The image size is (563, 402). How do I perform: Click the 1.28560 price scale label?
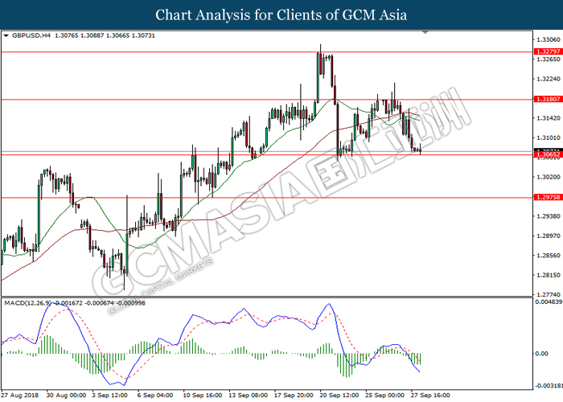pyautogui.click(x=549, y=256)
